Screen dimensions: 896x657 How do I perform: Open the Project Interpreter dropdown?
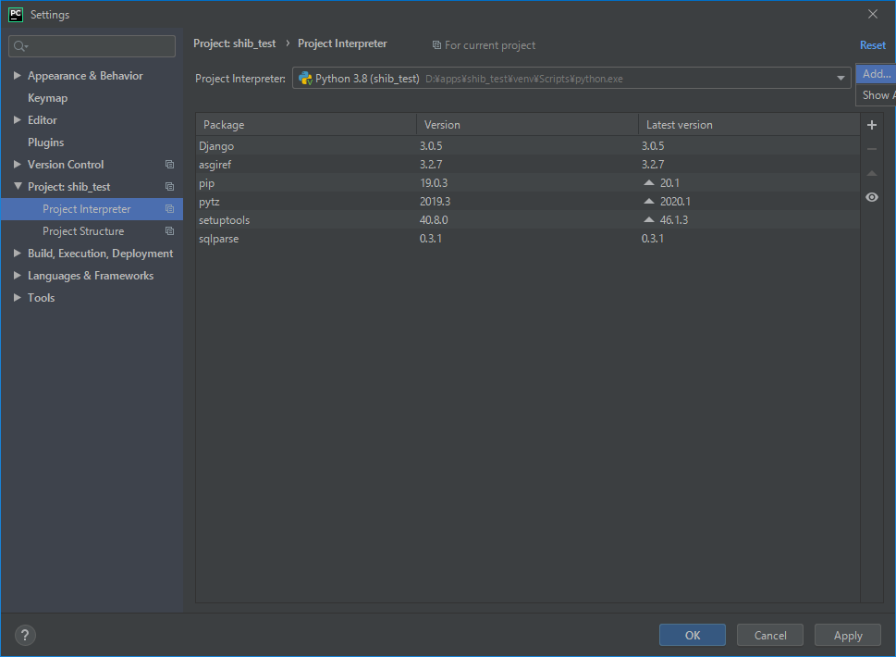coord(840,78)
